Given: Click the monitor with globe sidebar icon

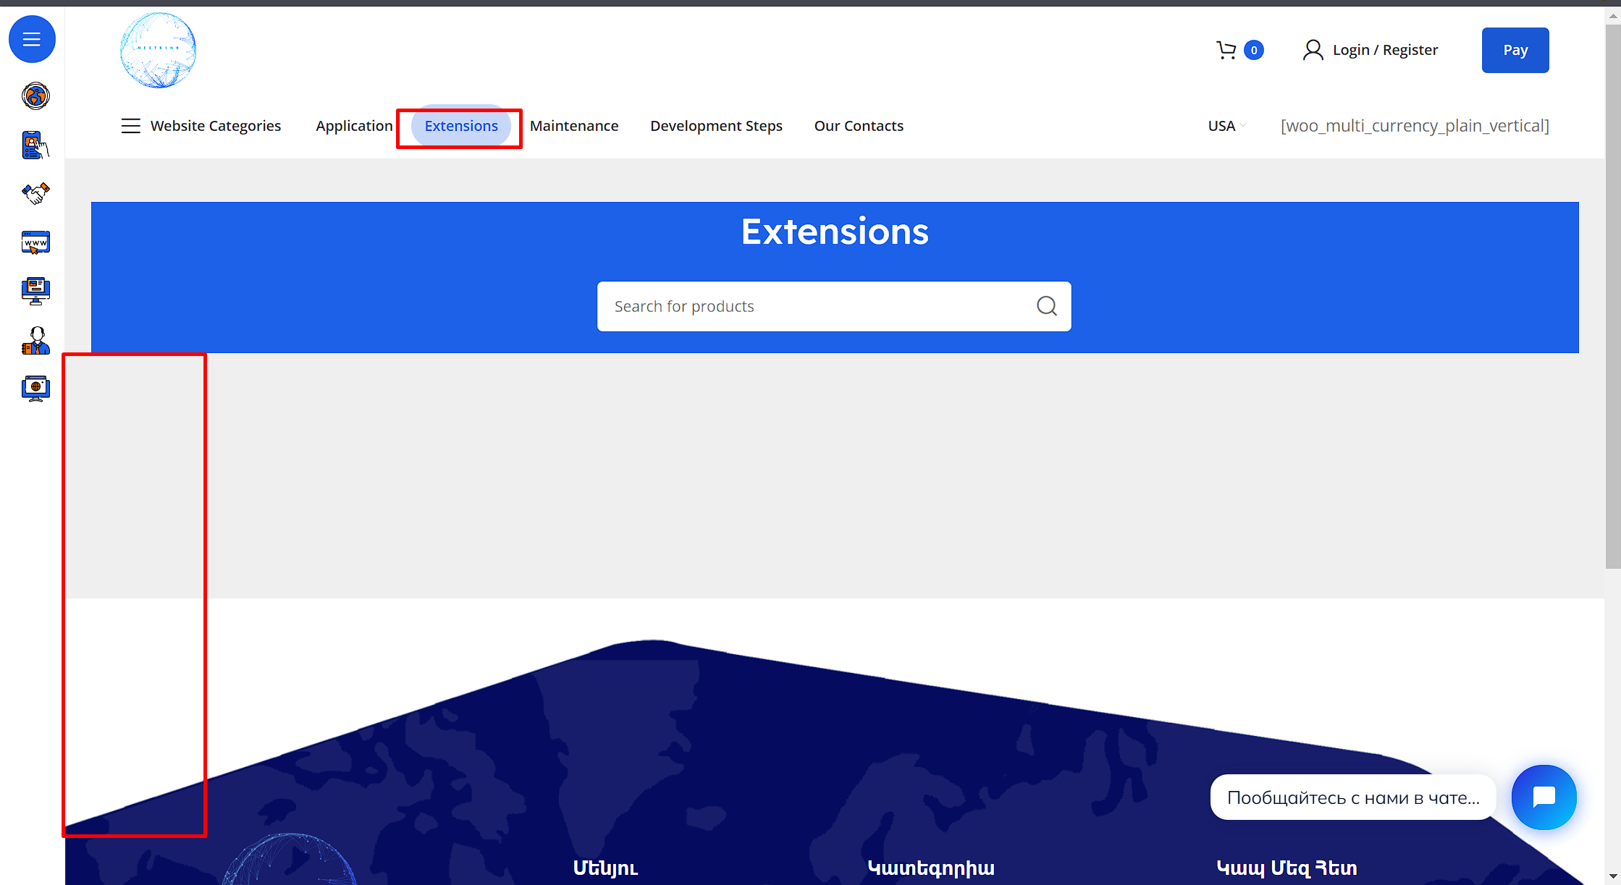Looking at the screenshot, I should coord(35,389).
